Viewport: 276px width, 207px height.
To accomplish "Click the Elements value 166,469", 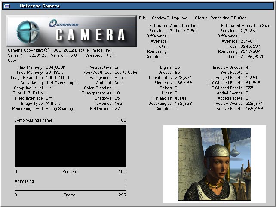I will (184, 82).
